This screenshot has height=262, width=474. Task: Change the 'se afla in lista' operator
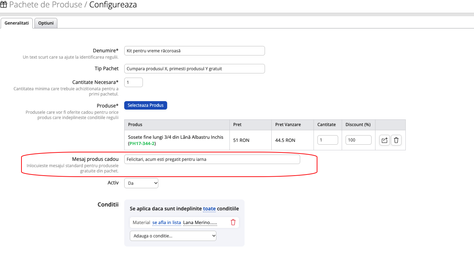[167, 222]
